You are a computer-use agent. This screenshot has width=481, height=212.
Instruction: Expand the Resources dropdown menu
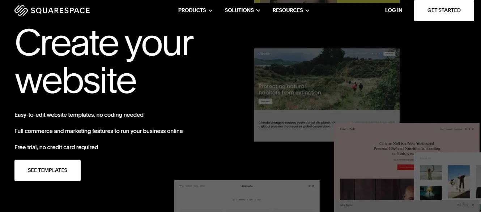291,10
